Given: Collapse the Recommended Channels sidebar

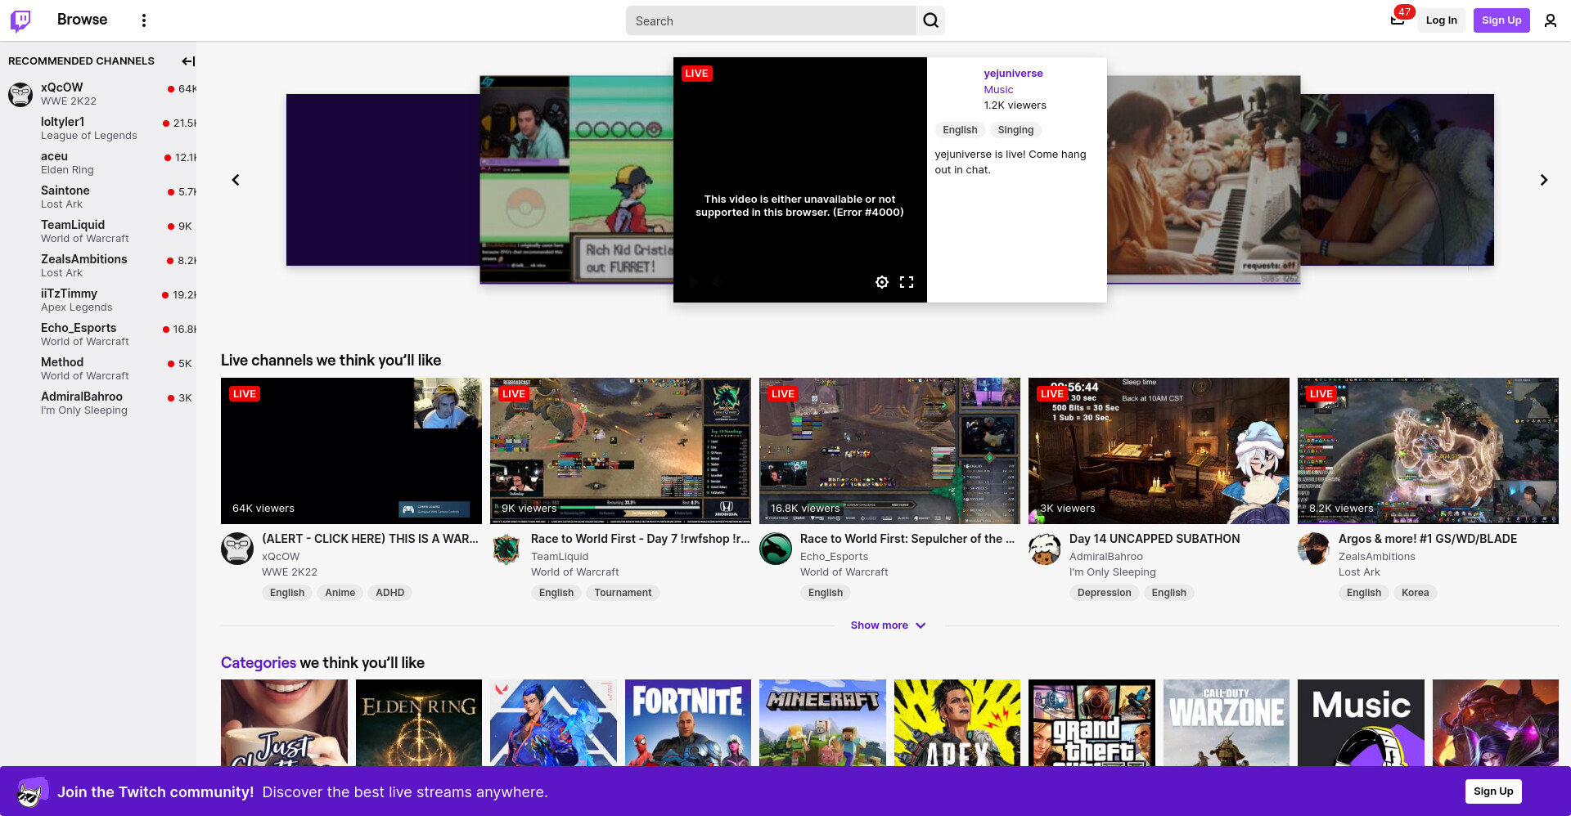Looking at the screenshot, I should (x=188, y=61).
